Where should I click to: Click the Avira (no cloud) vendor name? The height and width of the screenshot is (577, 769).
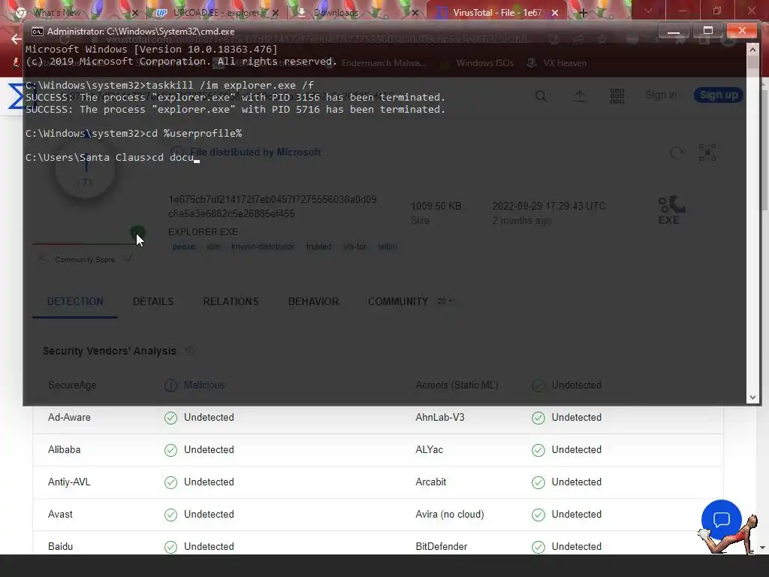coord(450,514)
